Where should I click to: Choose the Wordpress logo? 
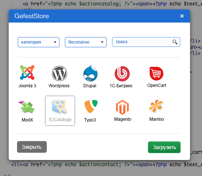click(59, 73)
